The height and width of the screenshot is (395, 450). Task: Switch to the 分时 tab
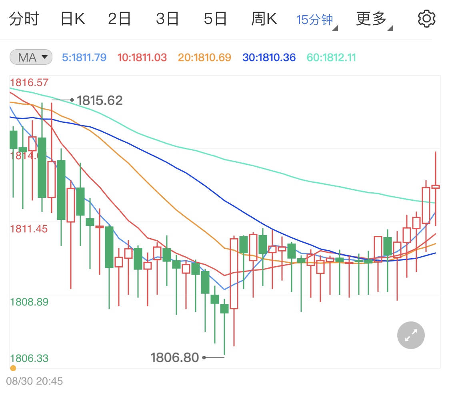click(x=24, y=19)
